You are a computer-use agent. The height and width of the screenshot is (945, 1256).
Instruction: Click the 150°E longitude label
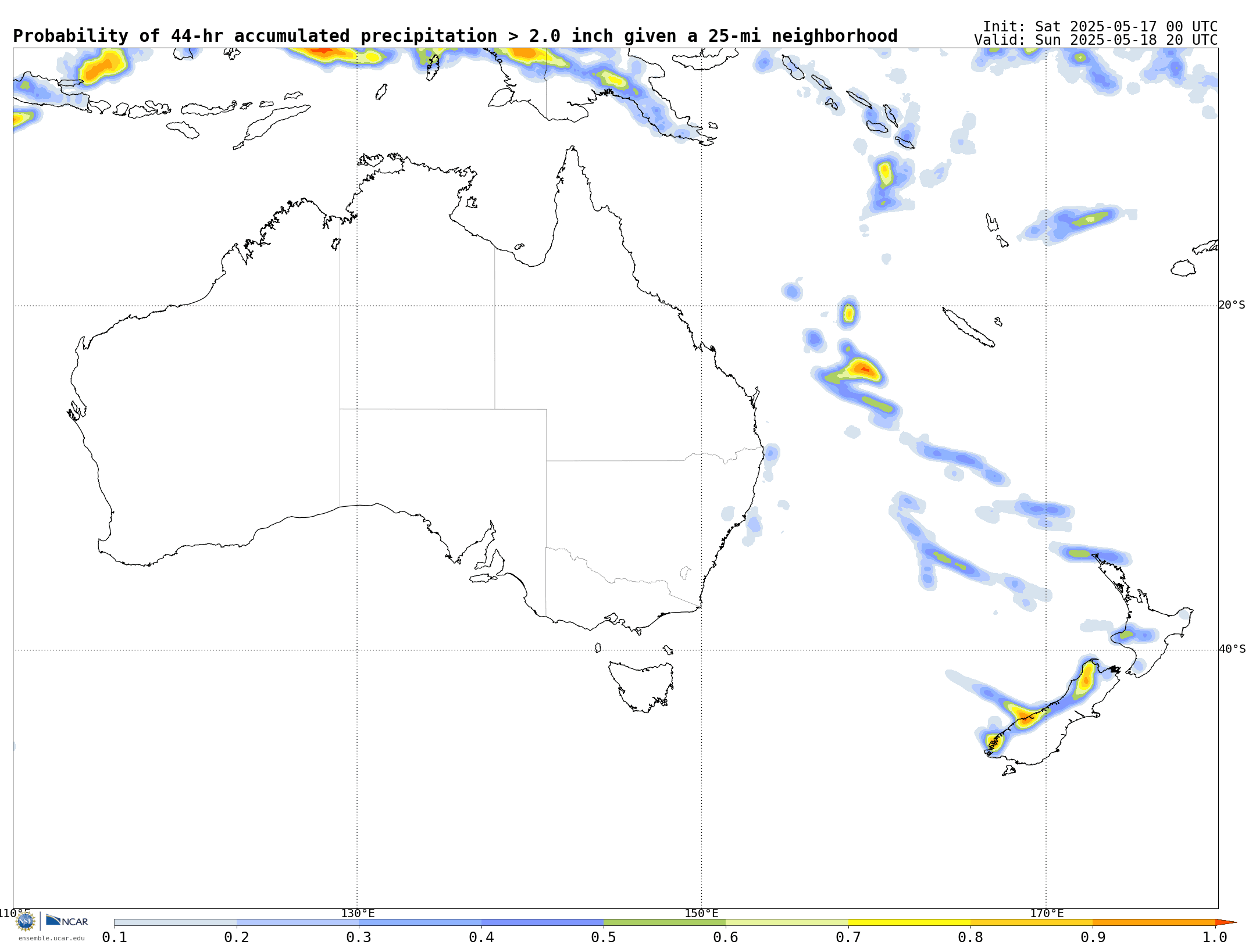701,913
